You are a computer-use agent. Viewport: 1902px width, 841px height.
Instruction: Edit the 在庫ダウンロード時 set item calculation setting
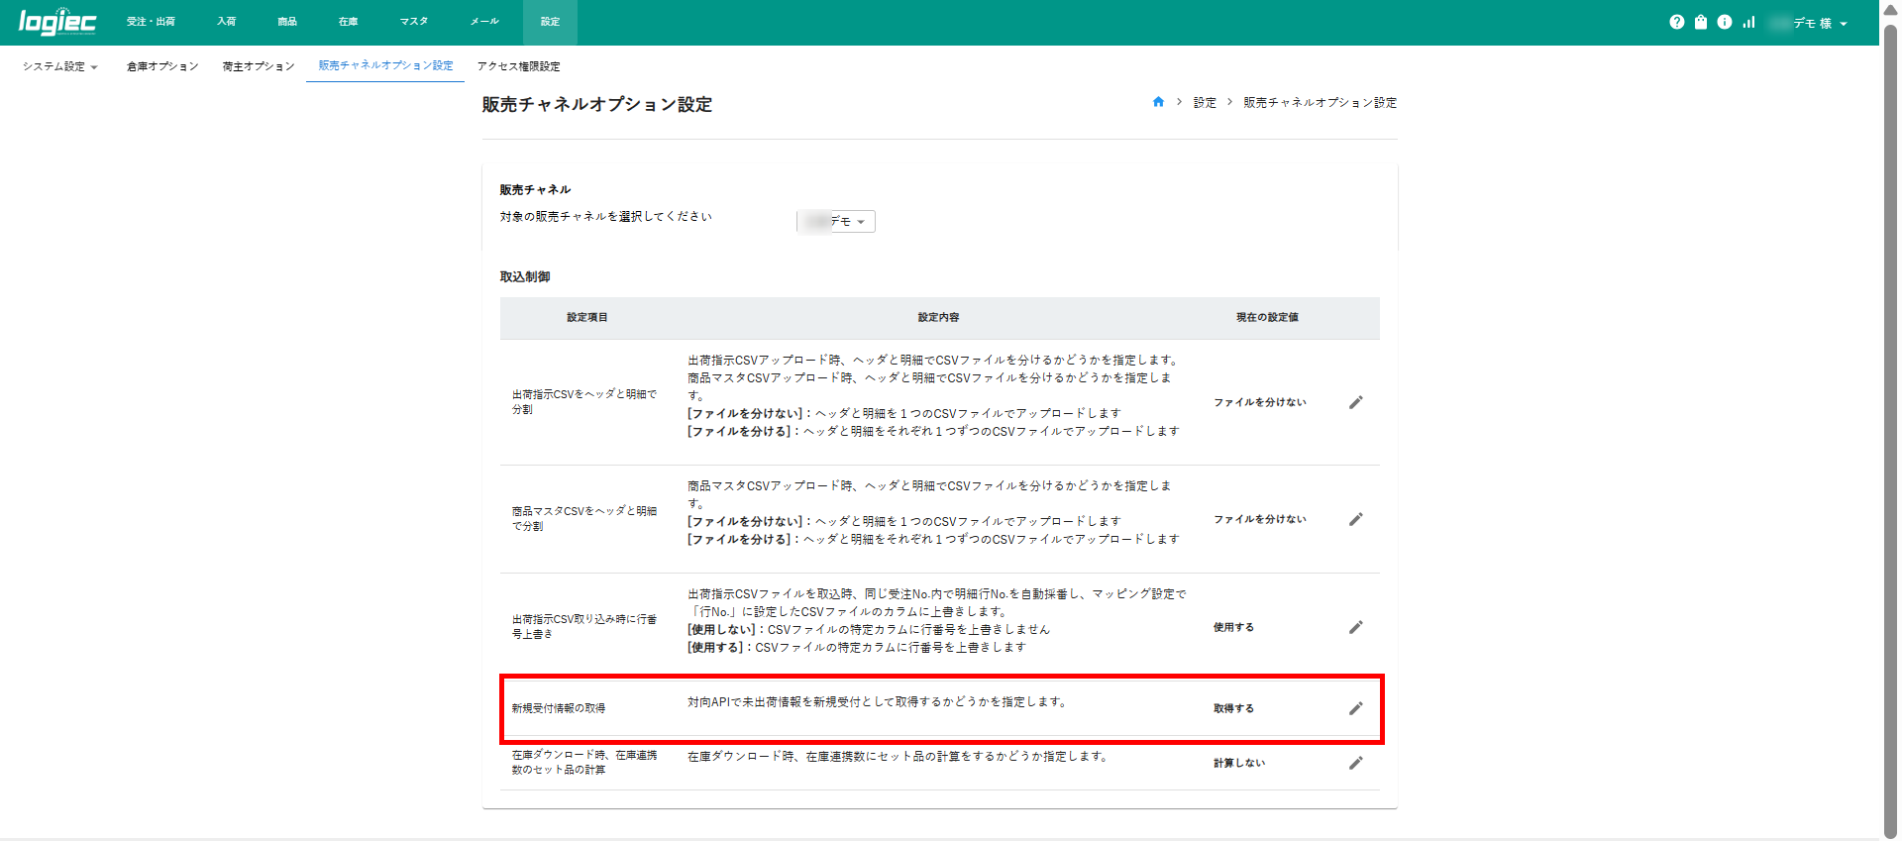tap(1356, 763)
